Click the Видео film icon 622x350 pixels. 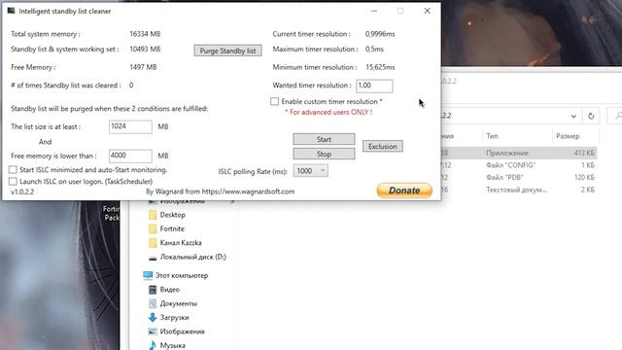coord(153,290)
